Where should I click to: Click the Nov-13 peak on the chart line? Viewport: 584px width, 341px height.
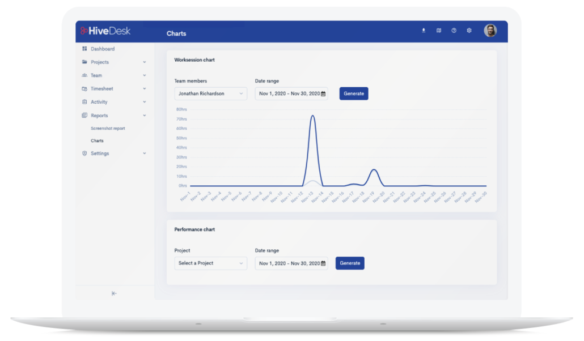pos(312,116)
